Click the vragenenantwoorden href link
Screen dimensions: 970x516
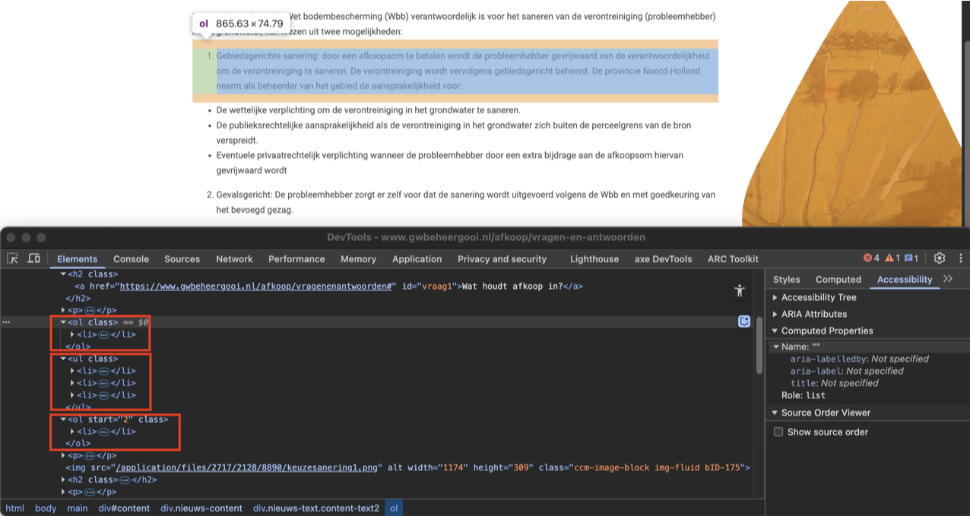point(255,286)
